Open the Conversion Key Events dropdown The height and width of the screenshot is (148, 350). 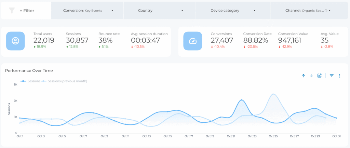point(87,11)
